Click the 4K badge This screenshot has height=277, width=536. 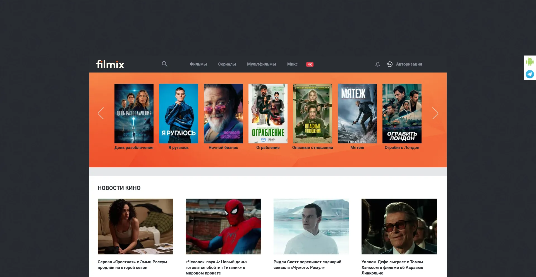[310, 64]
